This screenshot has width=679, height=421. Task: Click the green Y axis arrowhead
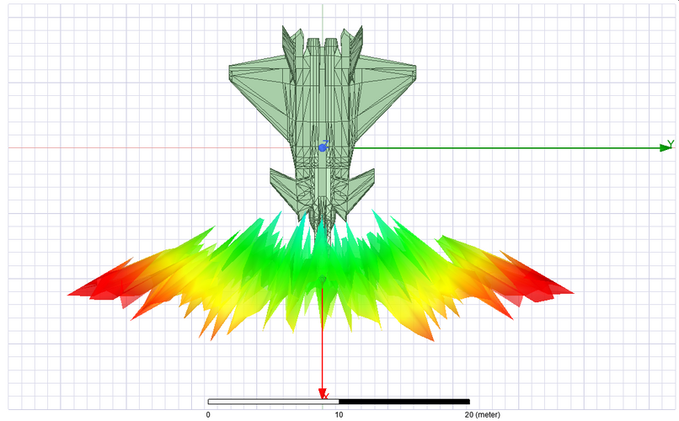click(x=666, y=148)
